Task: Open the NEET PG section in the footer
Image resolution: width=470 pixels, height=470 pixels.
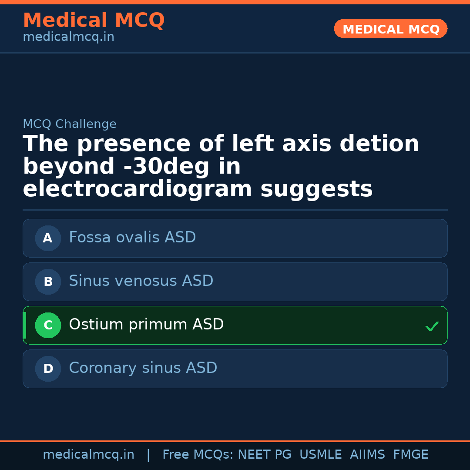Action: [x=264, y=454]
